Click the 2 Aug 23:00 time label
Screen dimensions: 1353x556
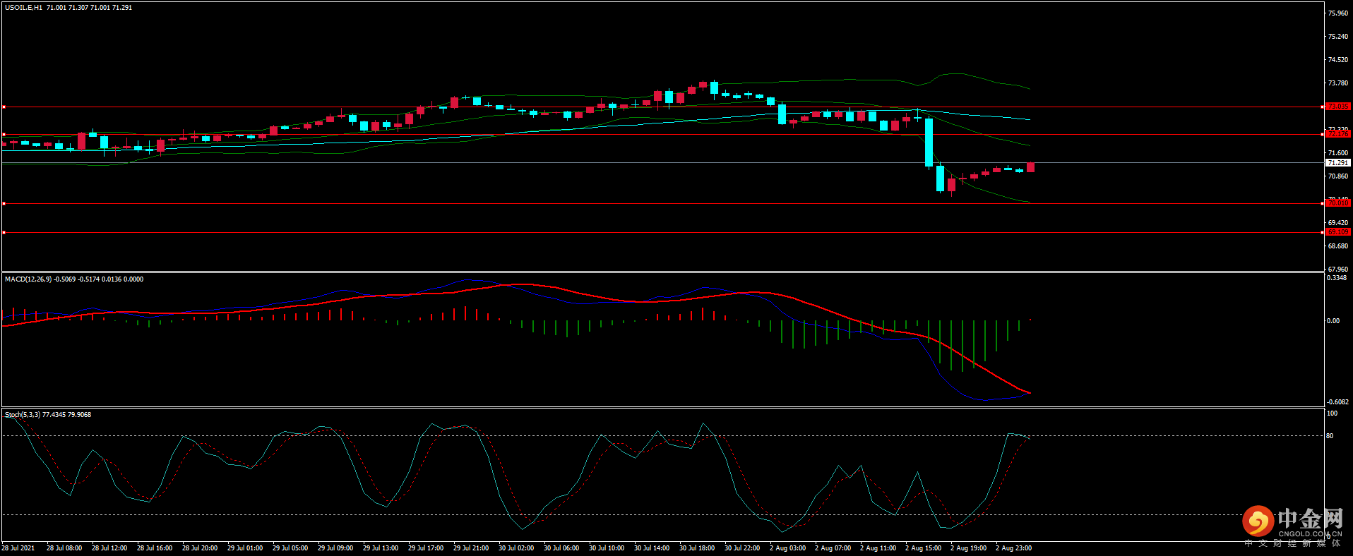[x=1013, y=548]
